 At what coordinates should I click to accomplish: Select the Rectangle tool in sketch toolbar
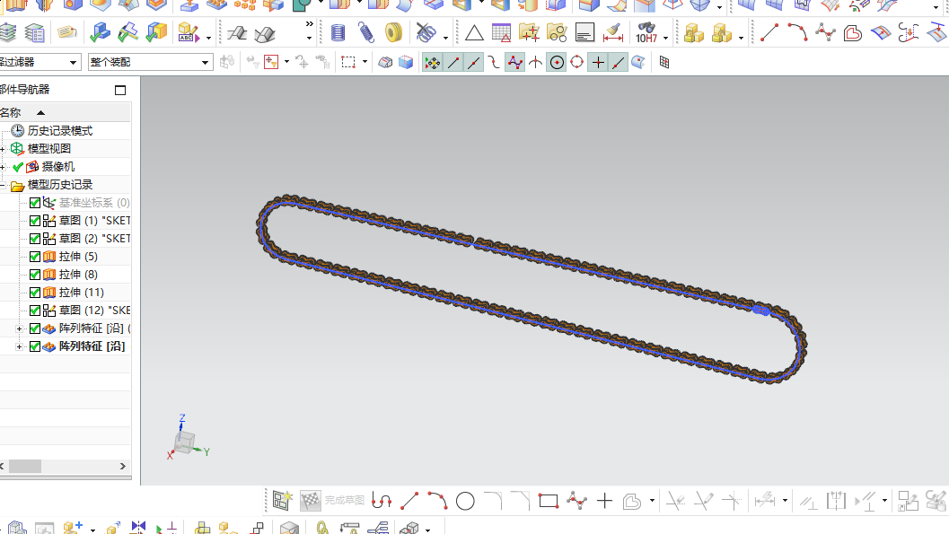pos(549,502)
